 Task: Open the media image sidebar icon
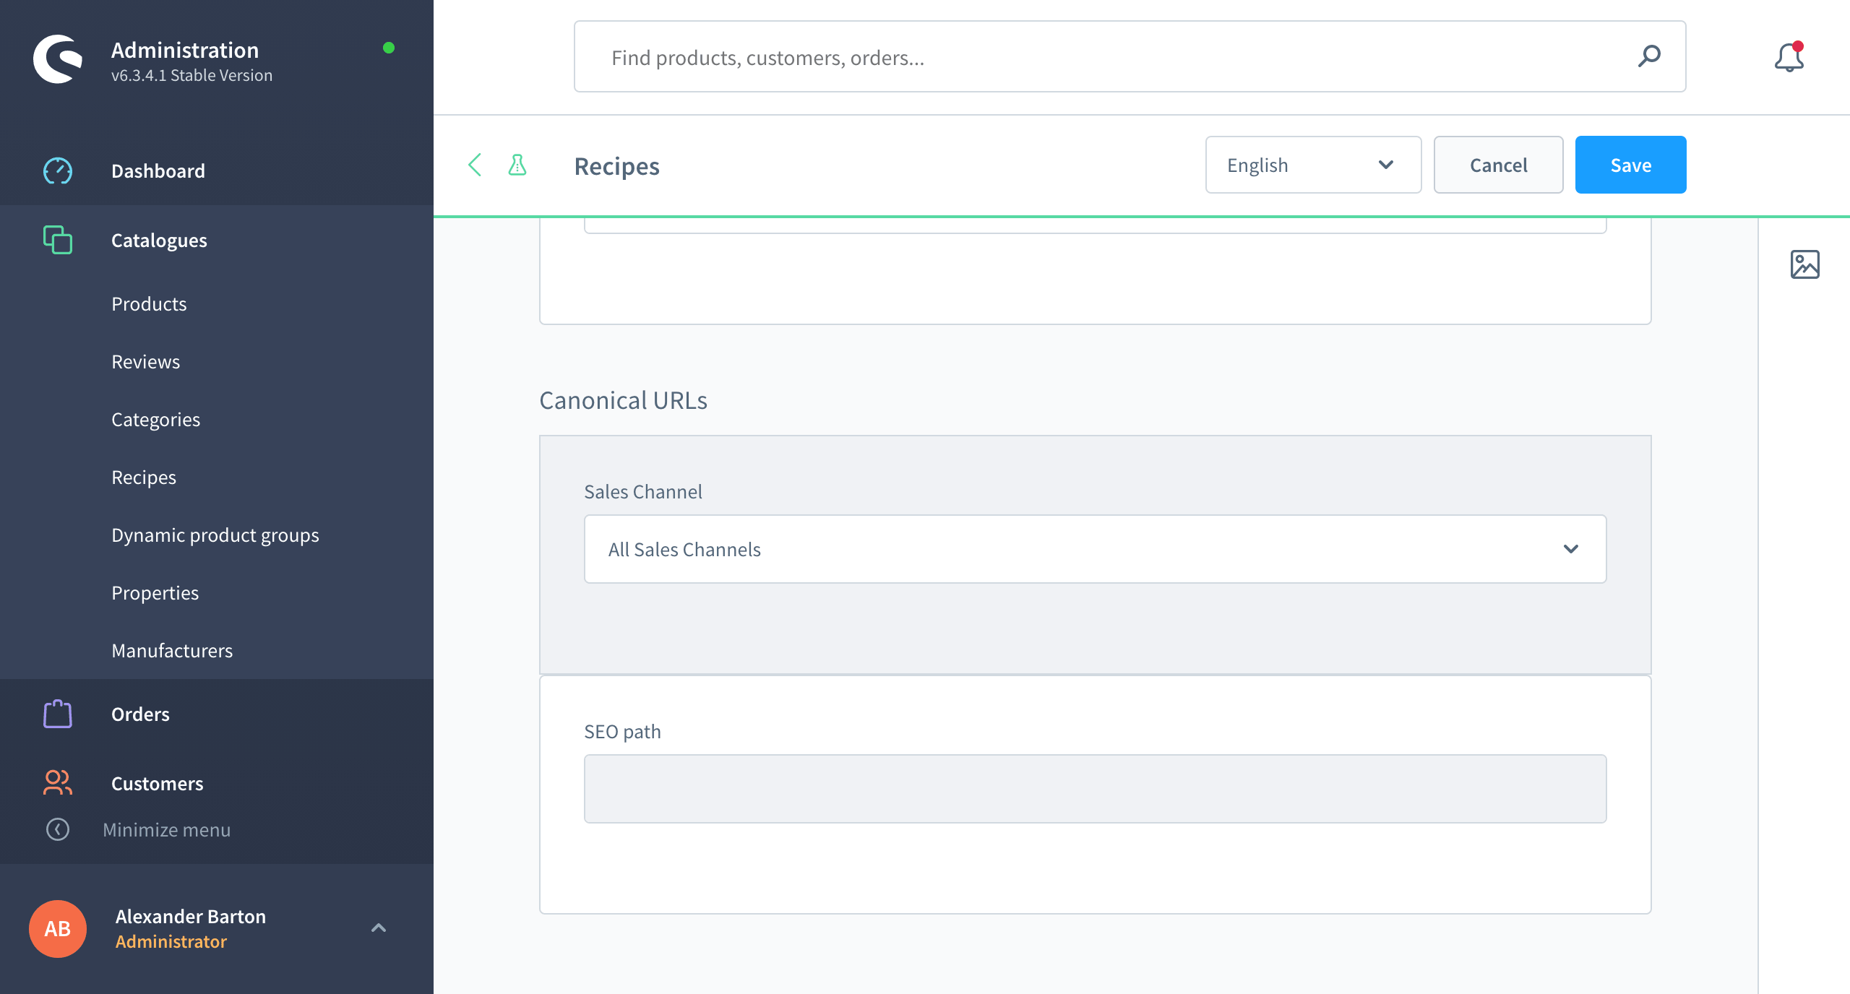[x=1804, y=264]
